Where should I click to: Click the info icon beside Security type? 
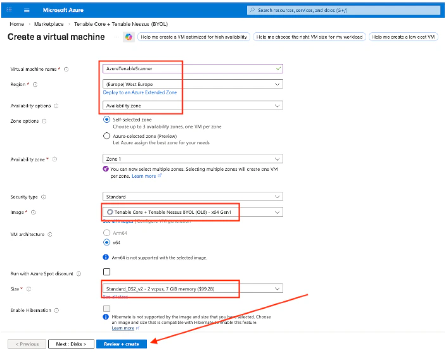click(x=43, y=197)
